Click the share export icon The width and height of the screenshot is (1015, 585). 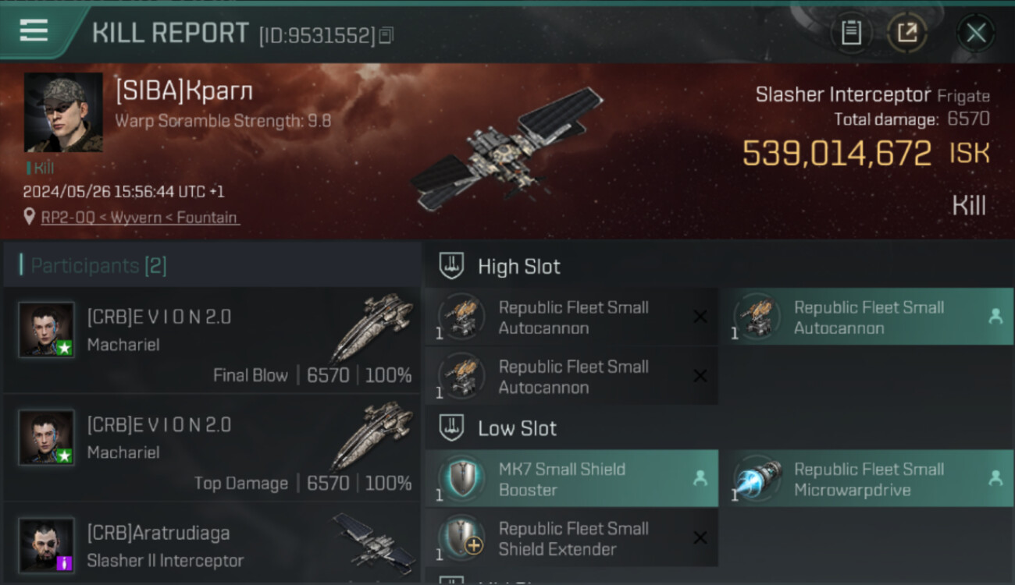(907, 33)
